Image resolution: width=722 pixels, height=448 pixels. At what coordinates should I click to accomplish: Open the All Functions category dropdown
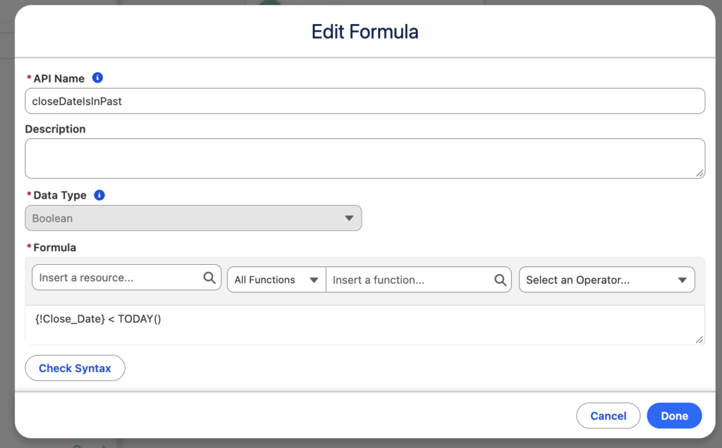coord(276,280)
